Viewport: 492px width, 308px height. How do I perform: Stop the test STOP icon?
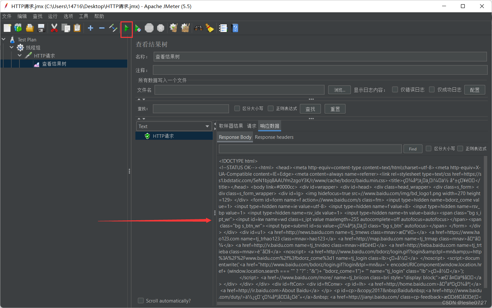pos(149,28)
